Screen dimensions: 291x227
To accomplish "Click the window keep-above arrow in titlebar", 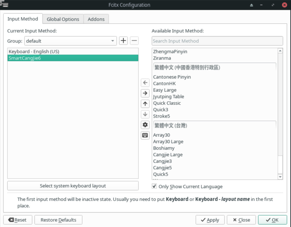I will point(251,5).
